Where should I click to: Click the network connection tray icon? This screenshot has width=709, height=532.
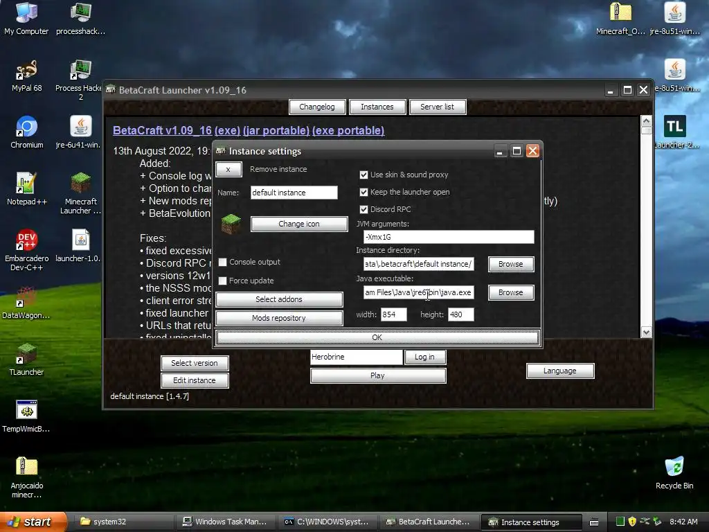pos(645,522)
